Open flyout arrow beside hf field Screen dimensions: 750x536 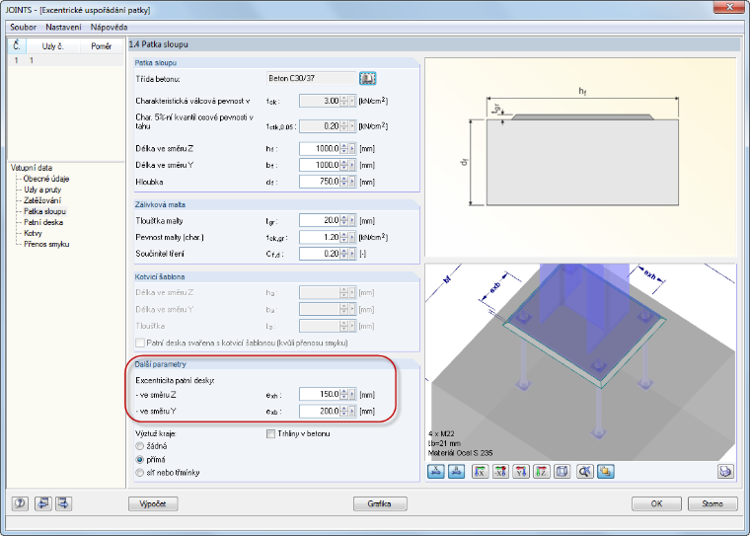click(x=352, y=149)
